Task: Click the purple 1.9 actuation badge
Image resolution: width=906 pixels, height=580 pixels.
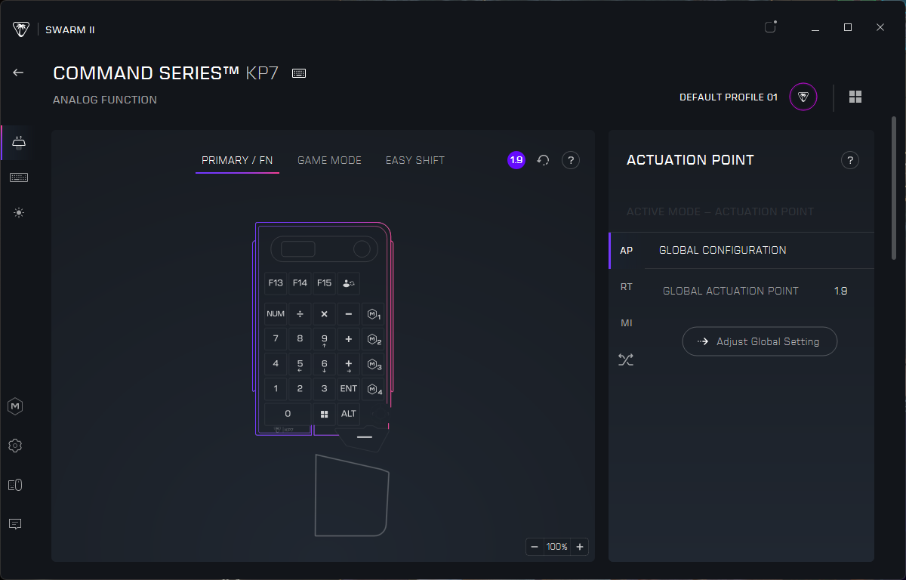Action: (516, 160)
